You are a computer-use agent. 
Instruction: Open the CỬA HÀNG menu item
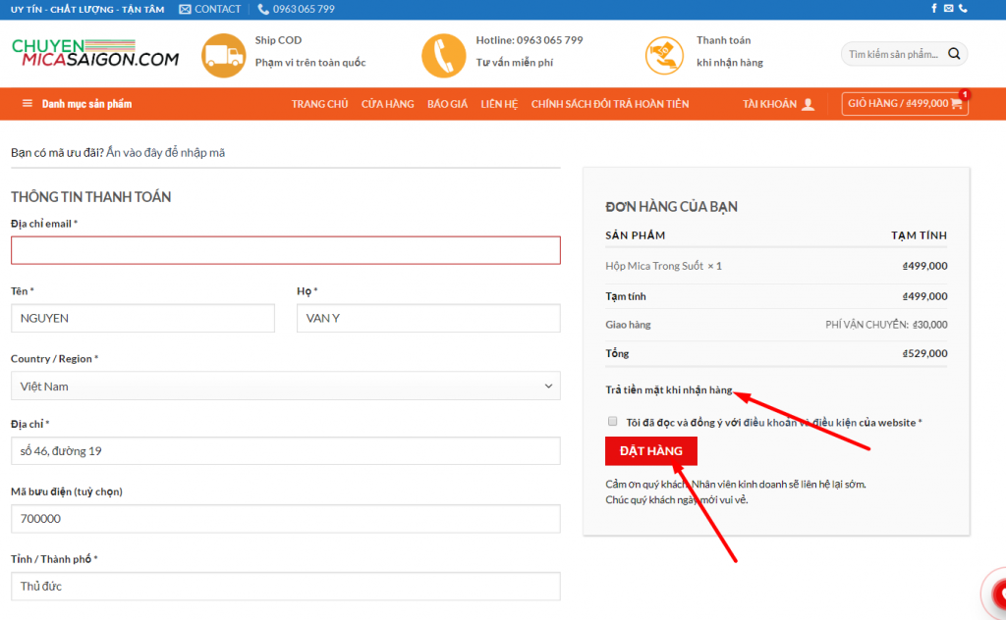tap(387, 104)
